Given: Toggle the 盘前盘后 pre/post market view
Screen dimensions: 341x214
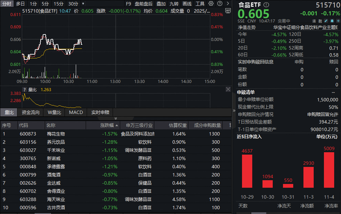Looking at the screenshot, I should pyautogui.click(x=144, y=3).
